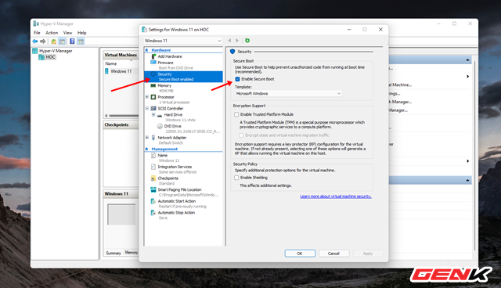Switch to the Memory tab in the details pane
Screen dimensions: 501x288
(132, 253)
